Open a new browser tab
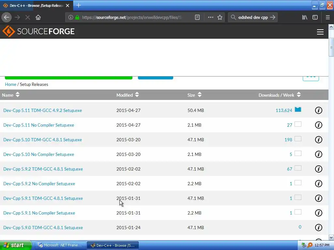This screenshot has height=250, width=334. (x=79, y=5)
